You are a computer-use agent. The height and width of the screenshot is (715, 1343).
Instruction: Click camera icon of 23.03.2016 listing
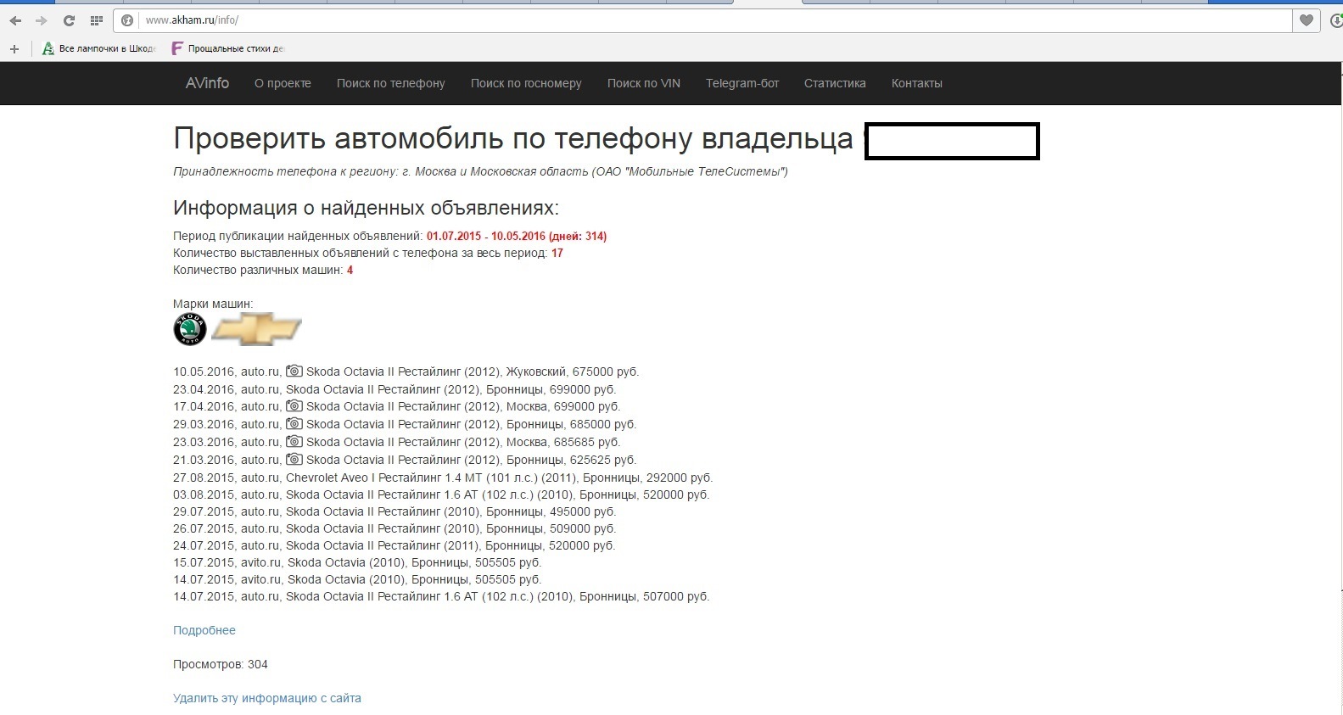[294, 442]
